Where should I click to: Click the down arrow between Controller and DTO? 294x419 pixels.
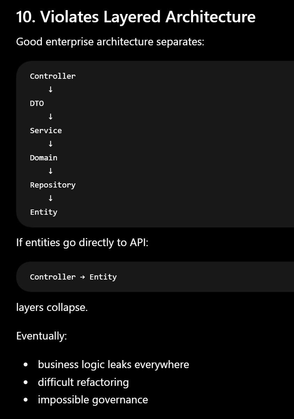[x=50, y=90]
